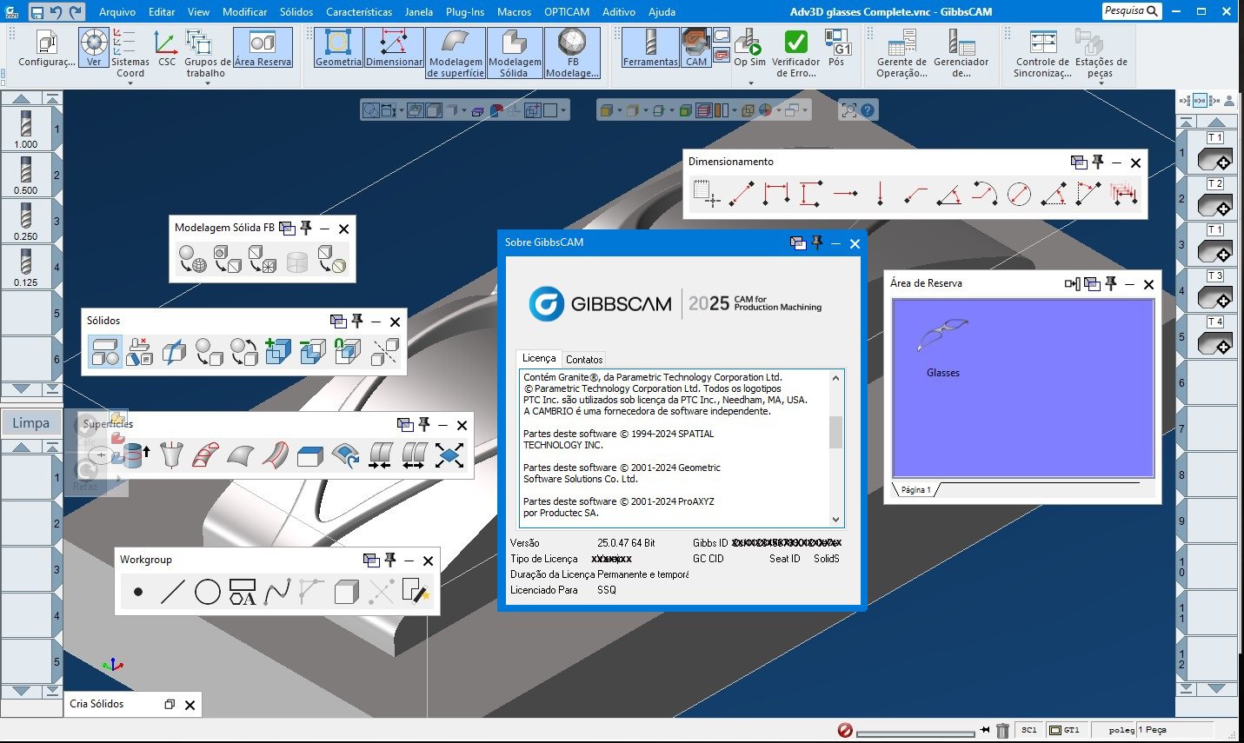Screen dimensions: 1244x743
Task: Open the Sólidos menu
Action: click(296, 11)
